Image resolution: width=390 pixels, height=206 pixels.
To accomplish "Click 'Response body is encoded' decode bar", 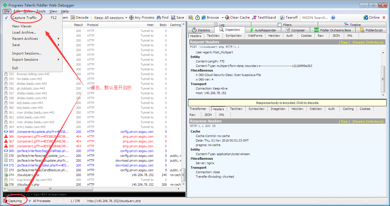I will 287,103.
